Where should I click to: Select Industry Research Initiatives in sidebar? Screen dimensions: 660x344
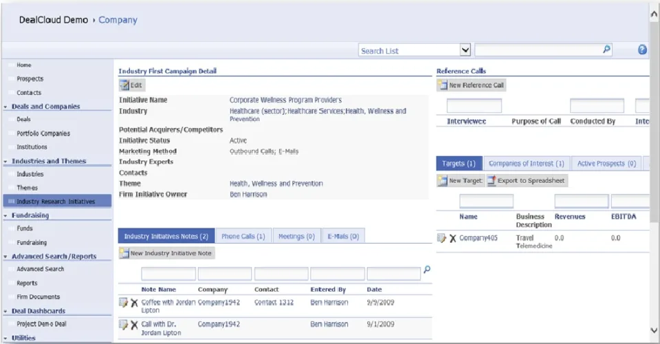pyautogui.click(x=57, y=202)
